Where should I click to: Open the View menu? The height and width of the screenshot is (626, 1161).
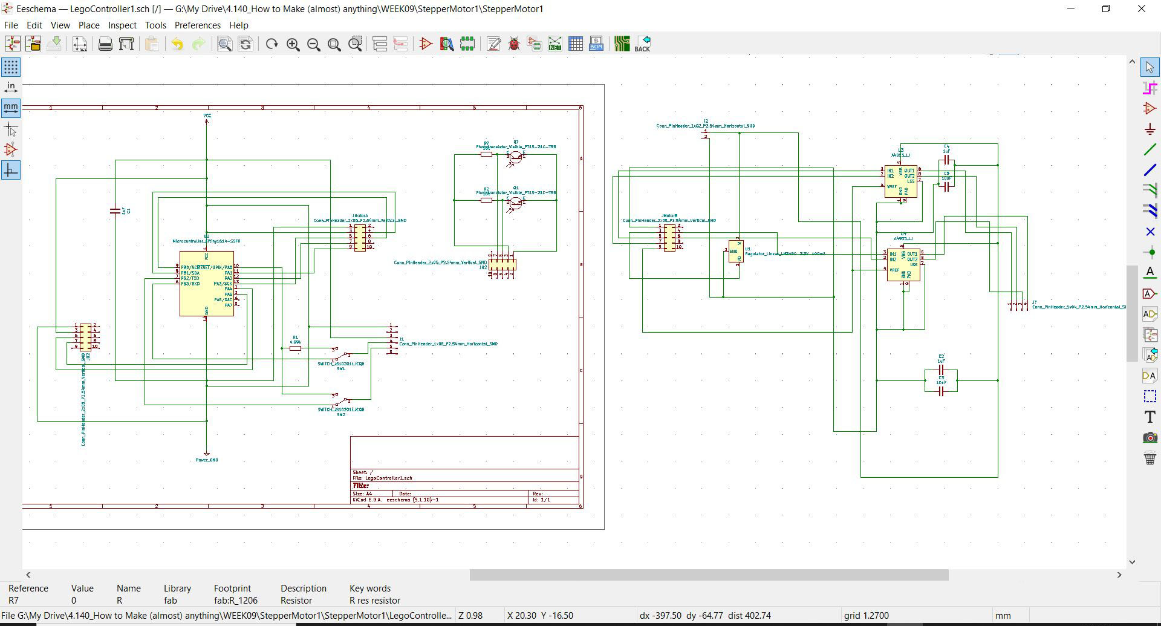(x=60, y=25)
